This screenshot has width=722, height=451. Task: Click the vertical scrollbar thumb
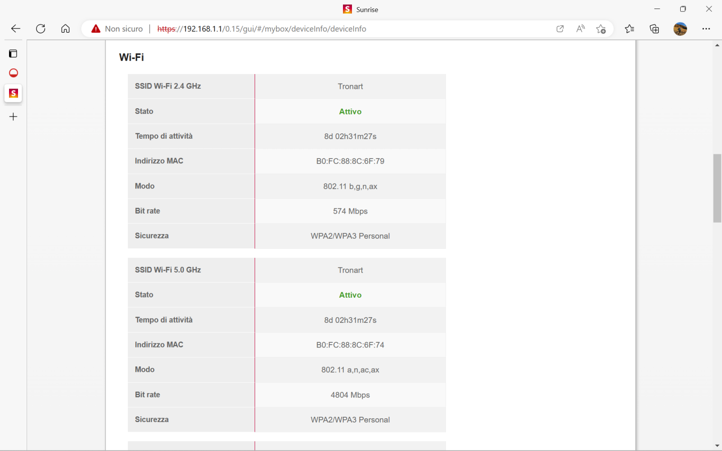(717, 188)
